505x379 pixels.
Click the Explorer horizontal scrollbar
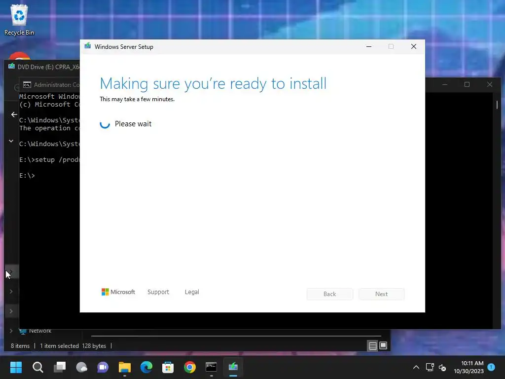point(236,336)
